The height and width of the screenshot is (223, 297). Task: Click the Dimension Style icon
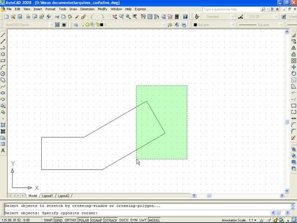pyautogui.click(x=240, y=17)
